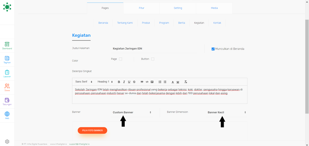This screenshot has width=309, height=146.
Task: Clear text formatting in editor
Action: pyautogui.click(x=185, y=82)
